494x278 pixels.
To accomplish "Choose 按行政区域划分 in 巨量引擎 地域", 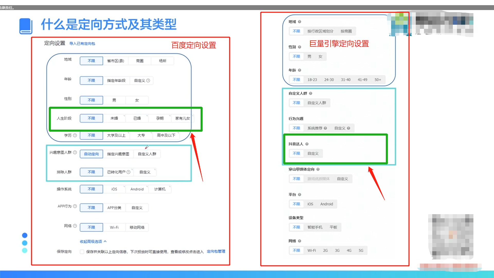I will pos(320,31).
